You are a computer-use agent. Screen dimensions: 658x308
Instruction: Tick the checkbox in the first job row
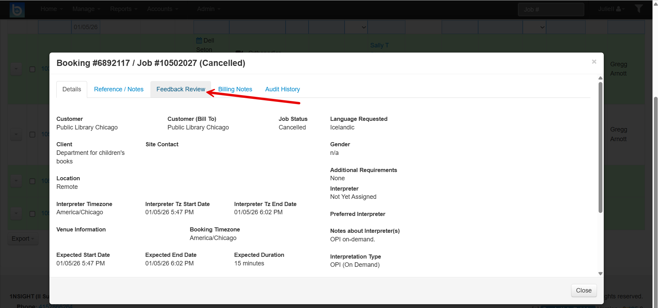(x=32, y=69)
